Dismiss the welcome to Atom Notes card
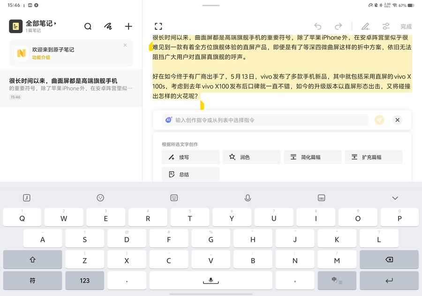Screen dimensions: 422x296 pyautogui.click(x=125, y=45)
